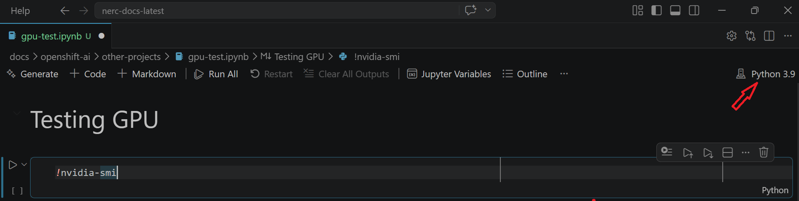Toggle bottom panel visibility
The height and width of the screenshot is (201, 799).
click(x=675, y=11)
